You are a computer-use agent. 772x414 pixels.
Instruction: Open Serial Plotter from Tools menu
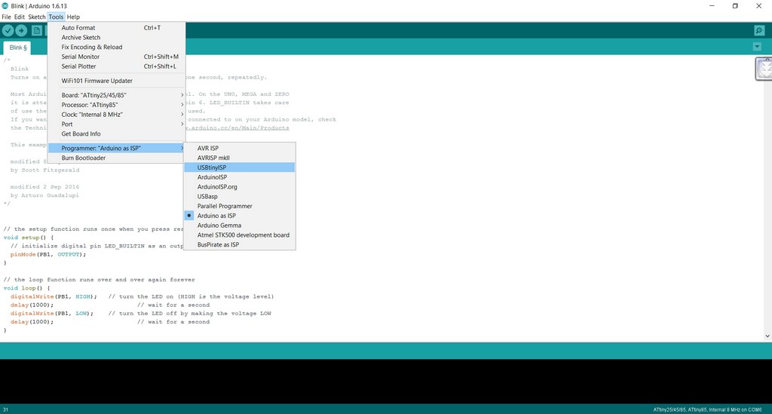click(116, 66)
